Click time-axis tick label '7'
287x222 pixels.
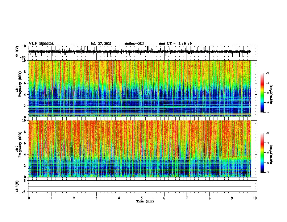187,198
